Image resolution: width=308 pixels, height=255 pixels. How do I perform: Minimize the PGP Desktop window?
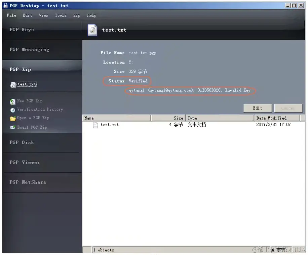point(287,5)
